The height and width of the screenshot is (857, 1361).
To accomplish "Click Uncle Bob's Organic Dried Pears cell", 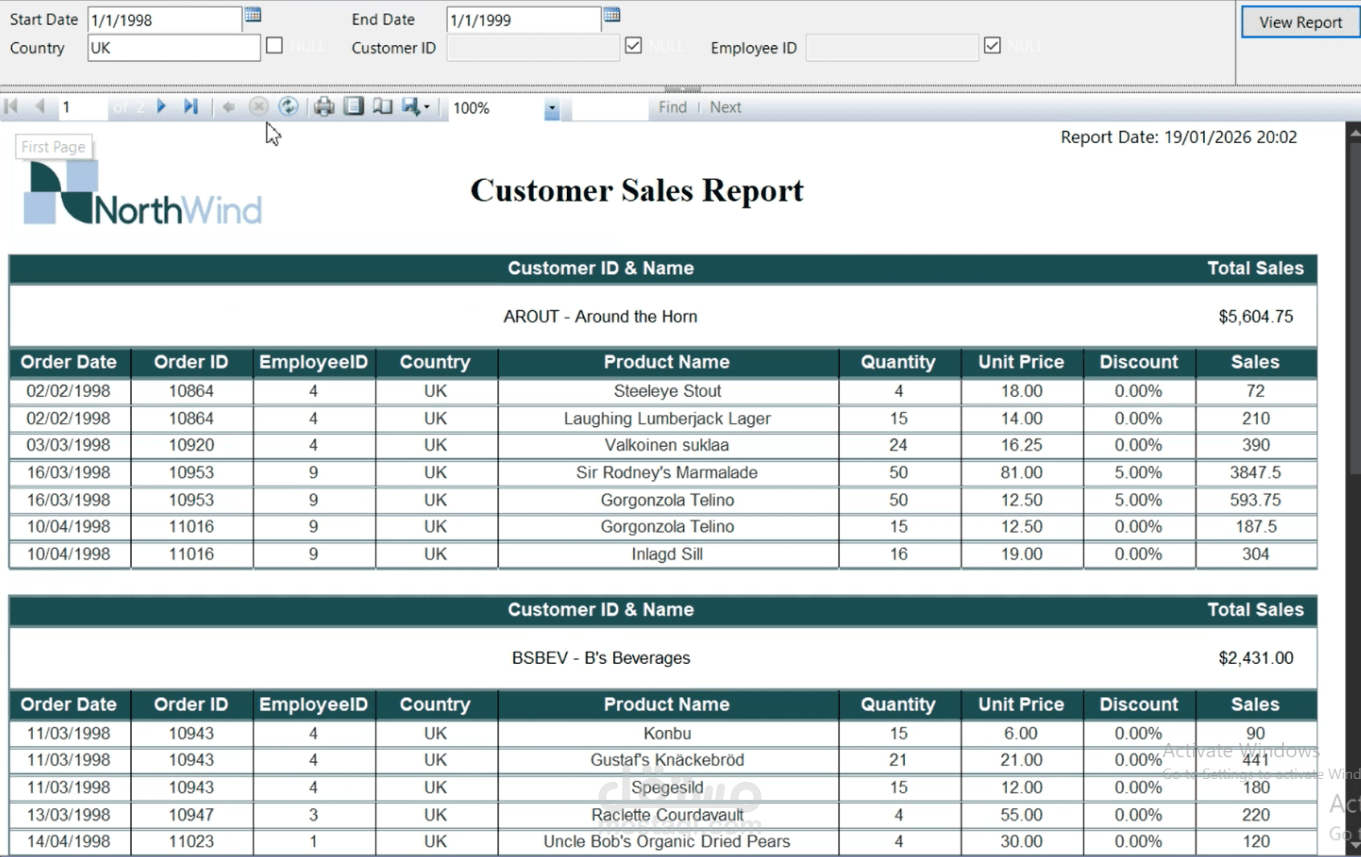I will 668,841.
